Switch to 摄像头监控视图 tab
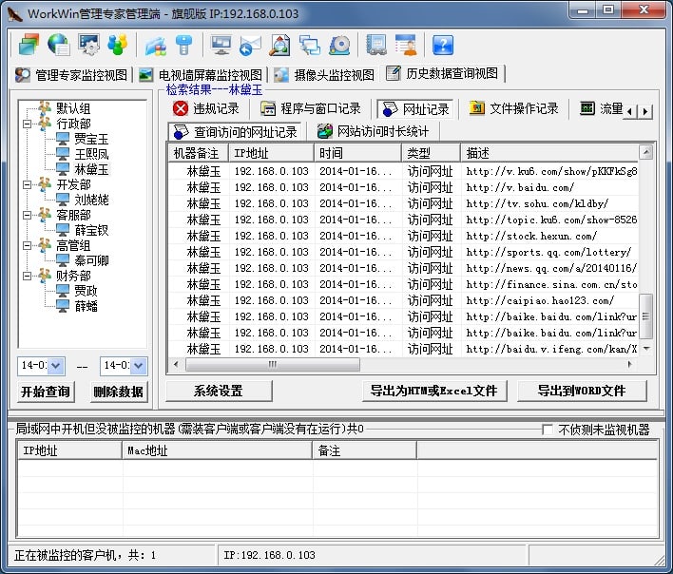The width and height of the screenshot is (673, 574). (324, 75)
